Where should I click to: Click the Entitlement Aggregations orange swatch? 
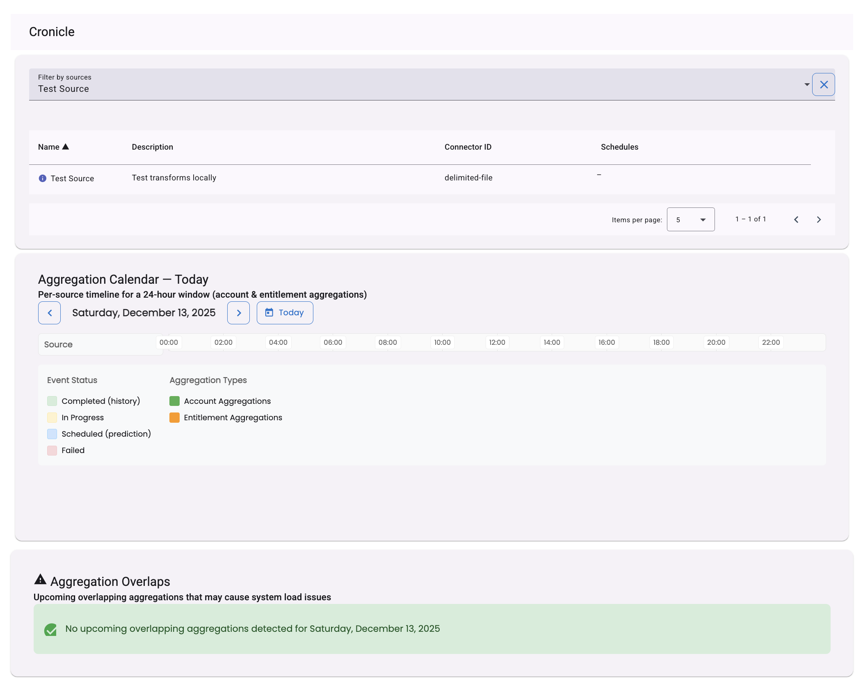click(x=174, y=417)
